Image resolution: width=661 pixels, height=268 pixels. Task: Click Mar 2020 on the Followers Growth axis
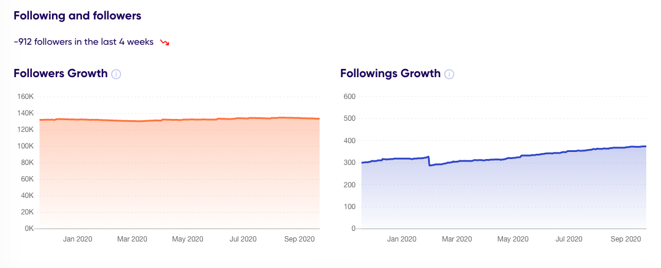pyautogui.click(x=132, y=239)
